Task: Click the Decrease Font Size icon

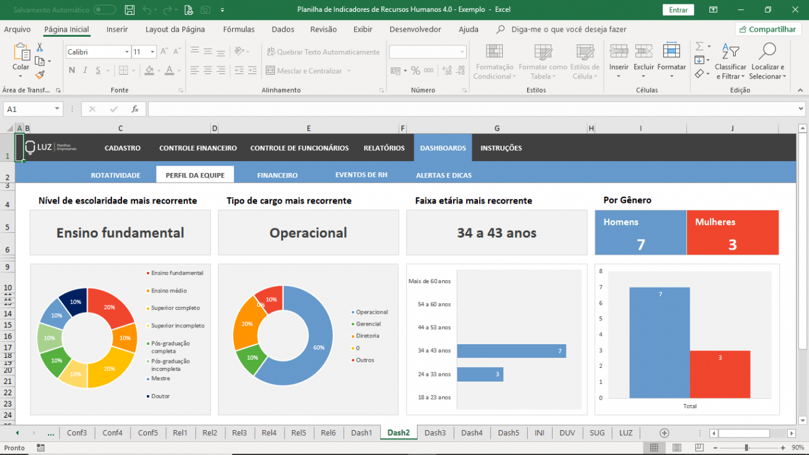Action: (176, 52)
